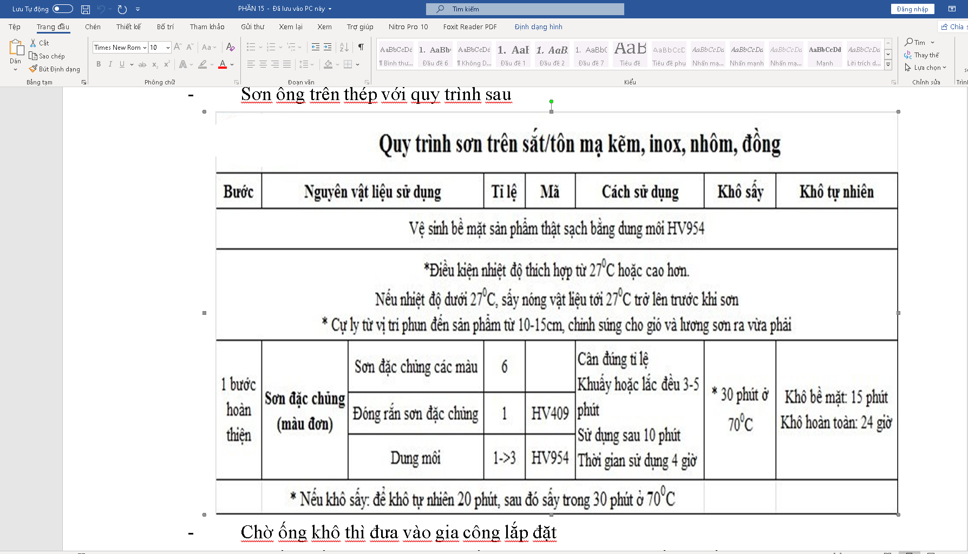Click the Redo icon in title bar
This screenshot has width=968, height=554.
122,9
